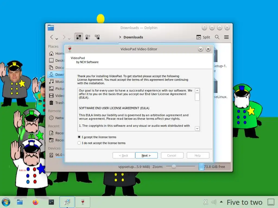Image resolution: width=278 pixels, height=208 pixels.
Task: Toggle Split view in Dolphin
Action: coord(203,37)
